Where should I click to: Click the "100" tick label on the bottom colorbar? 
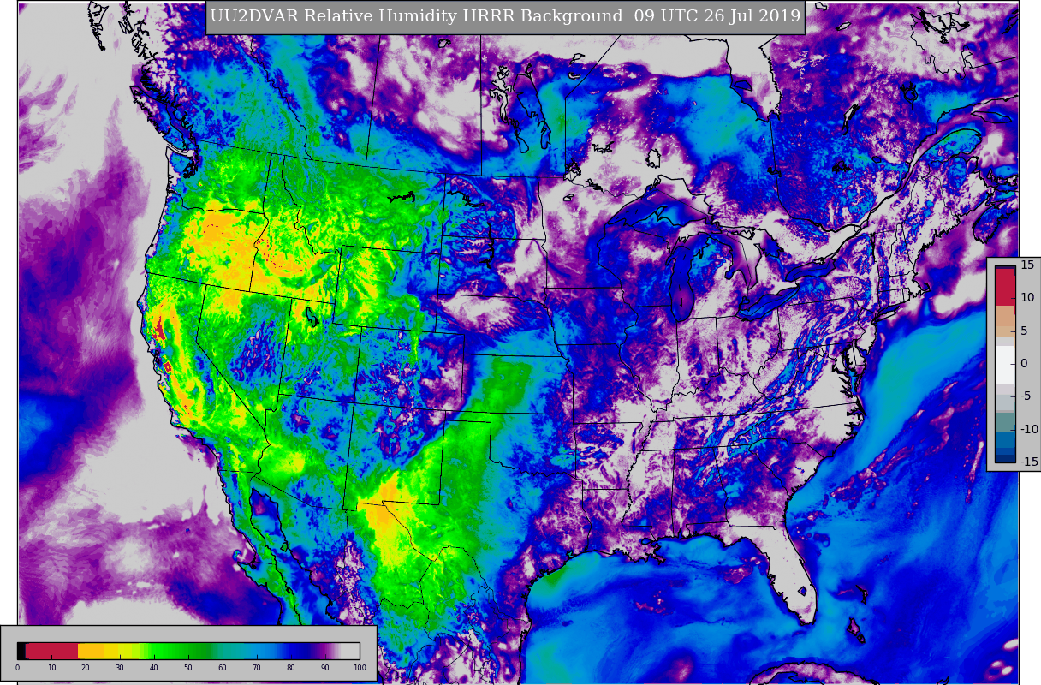point(360,667)
